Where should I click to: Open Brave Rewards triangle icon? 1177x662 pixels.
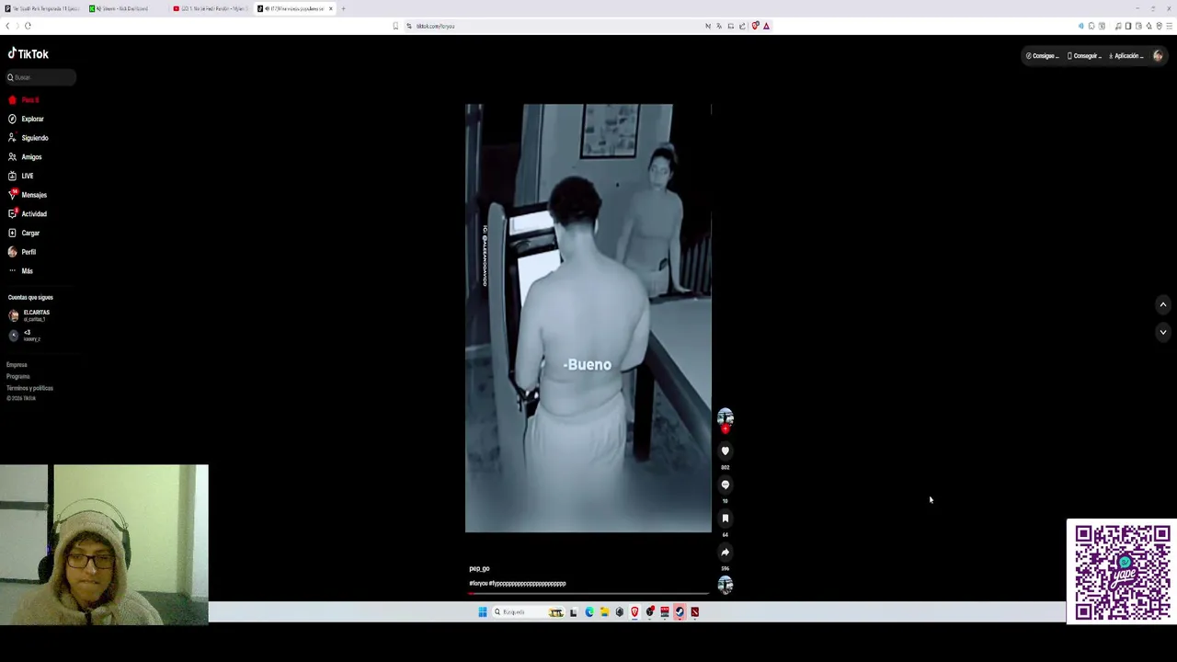[766, 26]
